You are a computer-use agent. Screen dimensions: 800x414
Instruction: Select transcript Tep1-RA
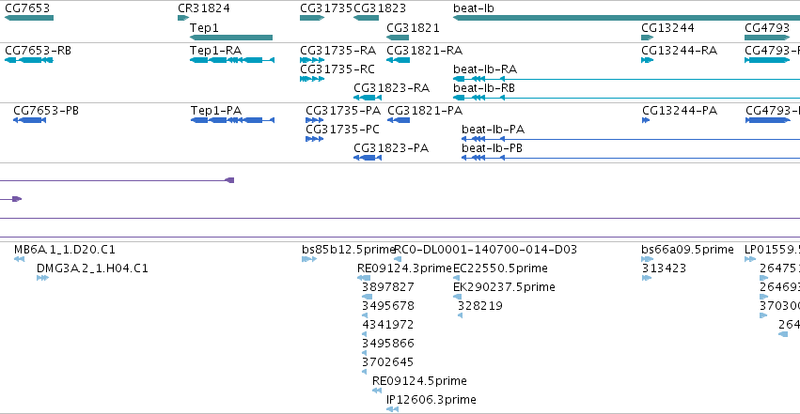tap(216, 51)
